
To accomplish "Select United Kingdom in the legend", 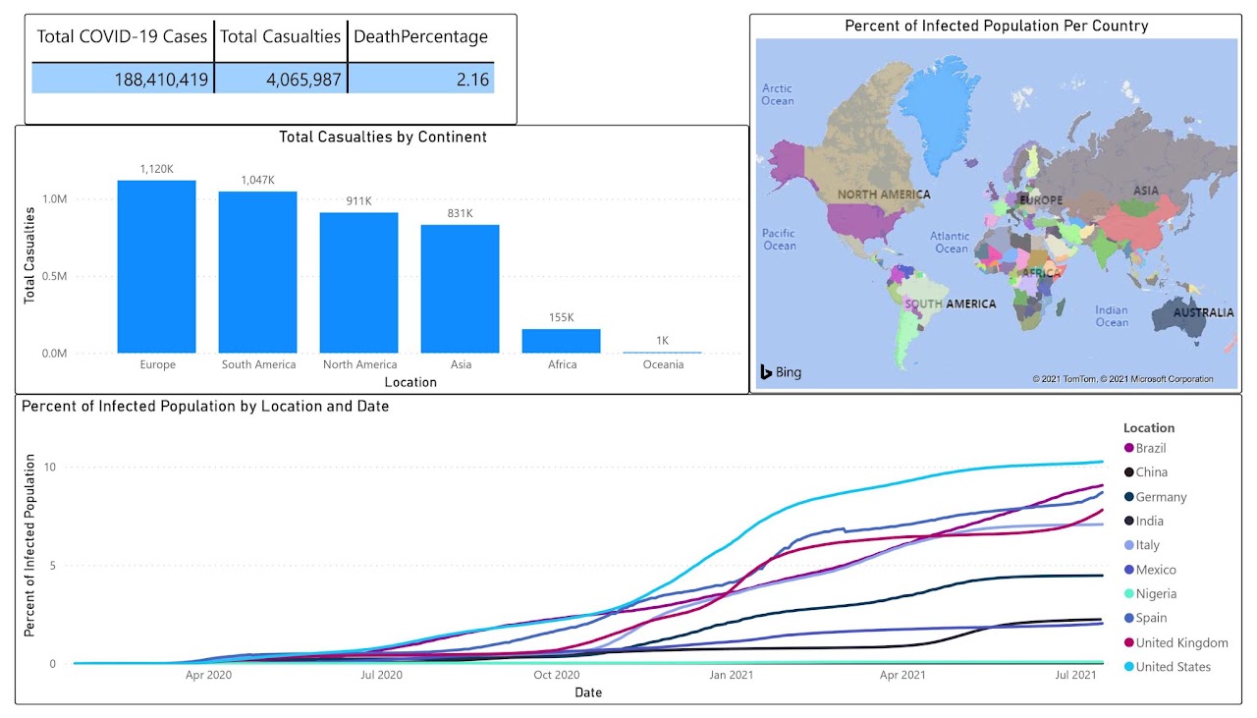I will pyautogui.click(x=1182, y=643).
